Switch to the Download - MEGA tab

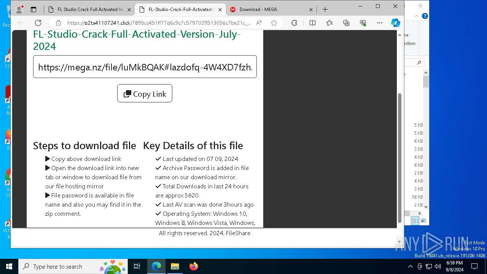[x=271, y=10]
